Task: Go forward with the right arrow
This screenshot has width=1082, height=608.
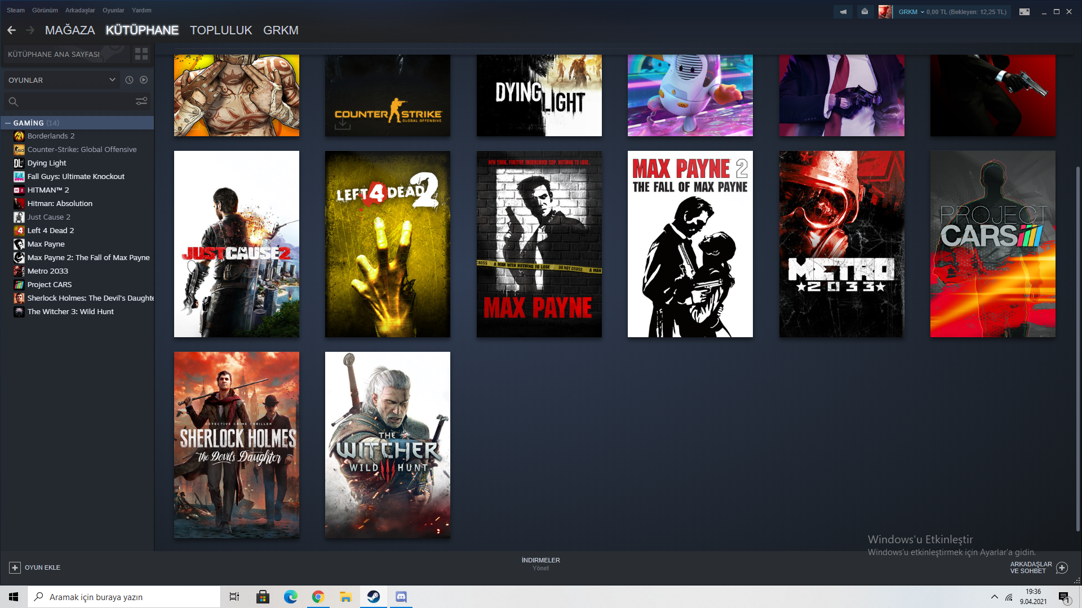Action: pyautogui.click(x=30, y=30)
